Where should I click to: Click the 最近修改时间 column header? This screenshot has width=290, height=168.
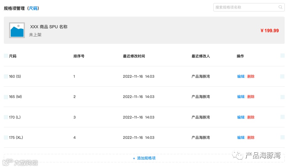(x=134, y=56)
